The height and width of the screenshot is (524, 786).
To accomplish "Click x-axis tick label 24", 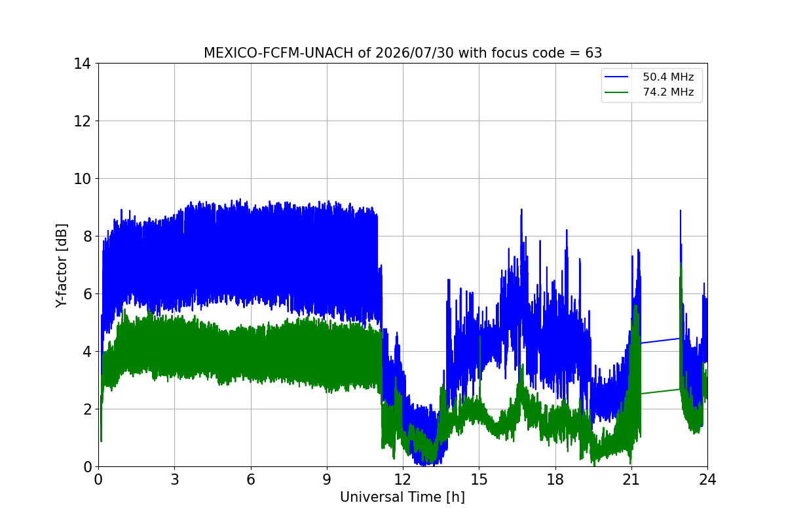I will pyautogui.click(x=707, y=479).
